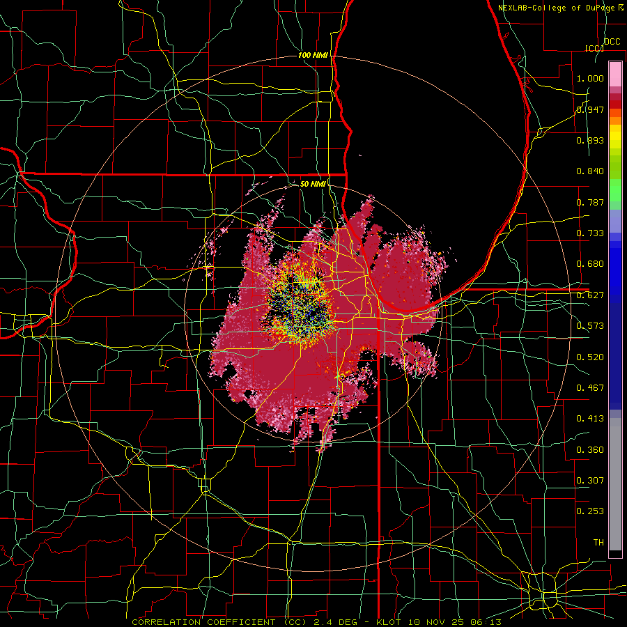Pick the orange band of color scale
The width and height of the screenshot is (627, 627).
[x=615, y=121]
